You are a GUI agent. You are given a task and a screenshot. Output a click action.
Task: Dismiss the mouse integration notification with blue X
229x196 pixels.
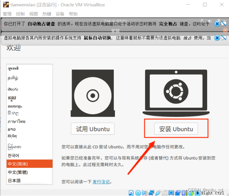[x=217, y=38]
